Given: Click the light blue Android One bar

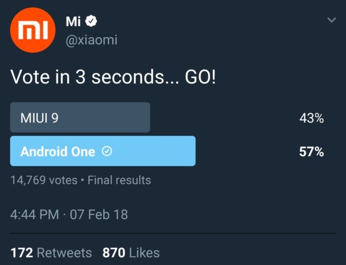Looking at the screenshot, I should pos(103,151).
